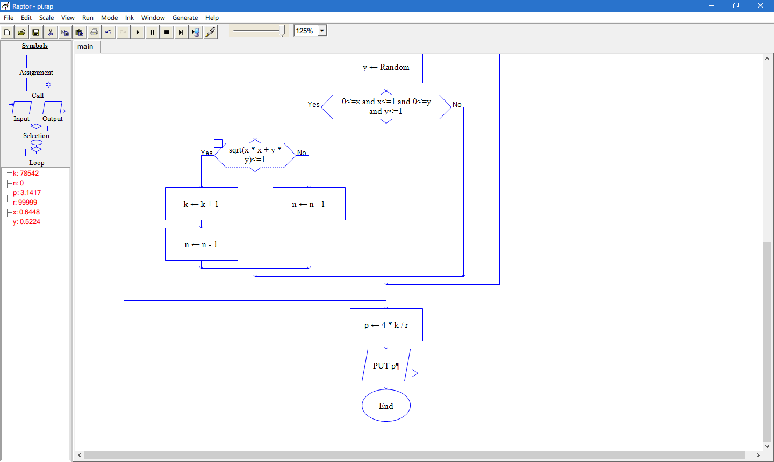Image resolution: width=774 pixels, height=462 pixels.
Task: Click the horizontal scrollbar thumb
Action: (414, 456)
